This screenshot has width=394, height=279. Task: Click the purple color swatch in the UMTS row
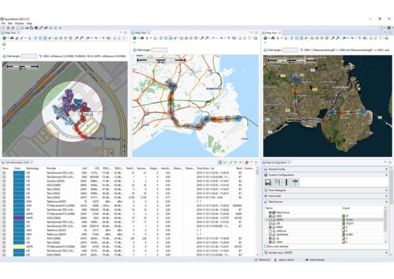click(18, 218)
